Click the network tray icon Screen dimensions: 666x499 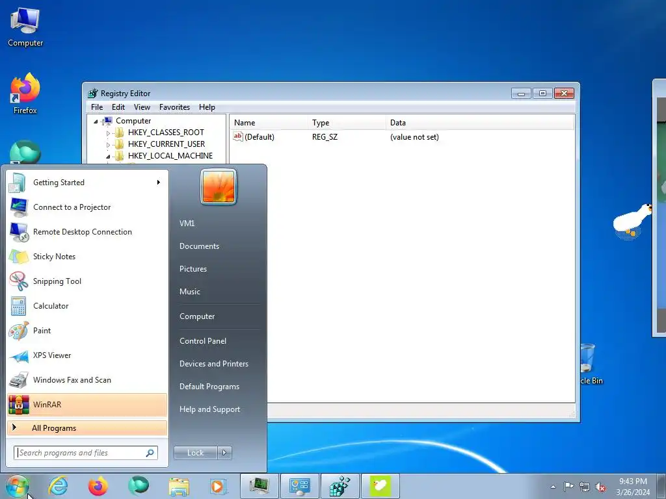(x=585, y=487)
